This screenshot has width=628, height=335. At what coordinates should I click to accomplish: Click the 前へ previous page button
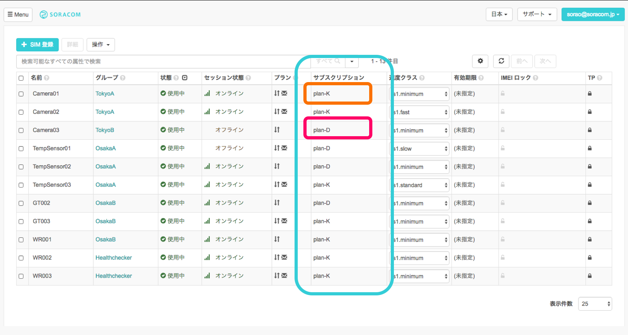(x=522, y=61)
